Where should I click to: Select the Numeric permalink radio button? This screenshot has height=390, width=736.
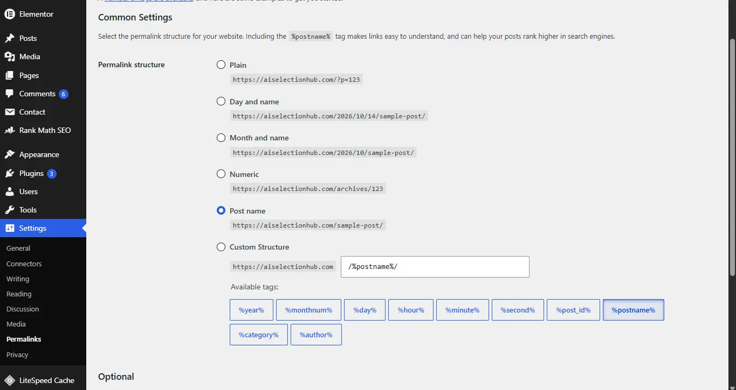221,174
